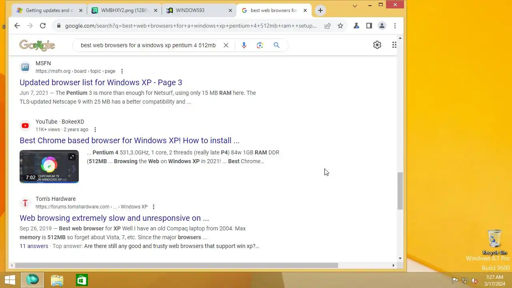Click the MSFN site favicon

[25, 67]
